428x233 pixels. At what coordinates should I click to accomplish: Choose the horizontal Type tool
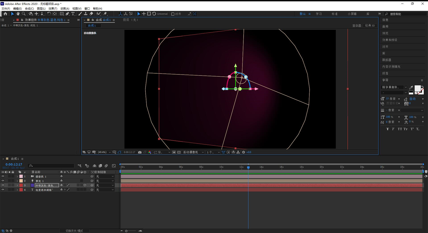coord(73,14)
